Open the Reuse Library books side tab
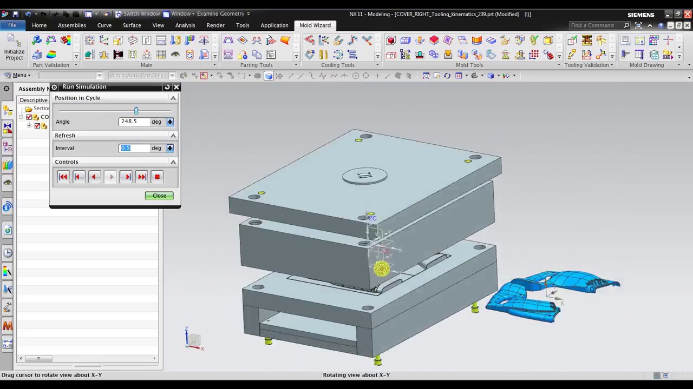The image size is (693, 389). click(x=8, y=164)
